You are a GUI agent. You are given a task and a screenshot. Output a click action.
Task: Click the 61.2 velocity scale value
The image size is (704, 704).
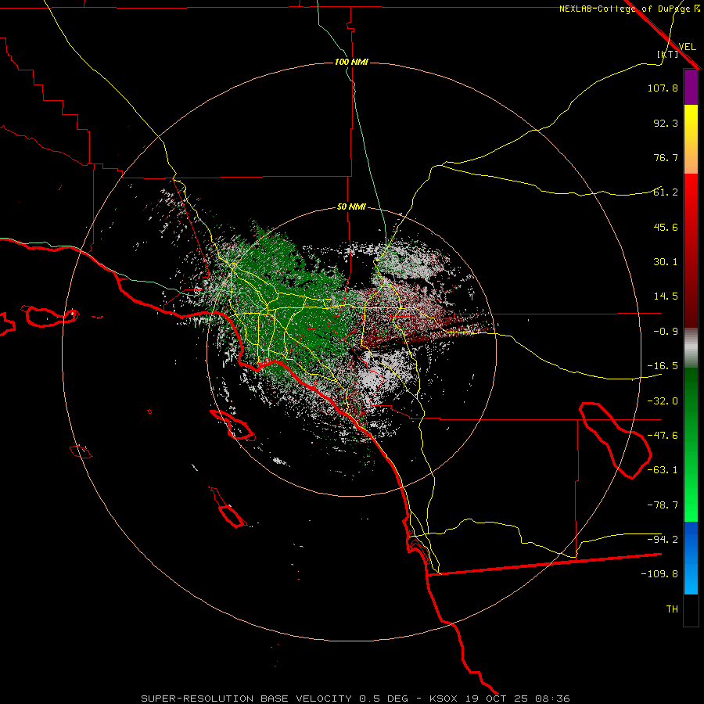(x=666, y=192)
